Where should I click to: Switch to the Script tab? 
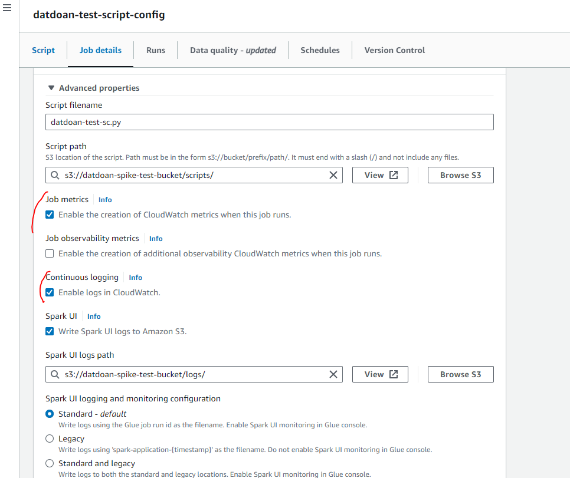coord(43,50)
